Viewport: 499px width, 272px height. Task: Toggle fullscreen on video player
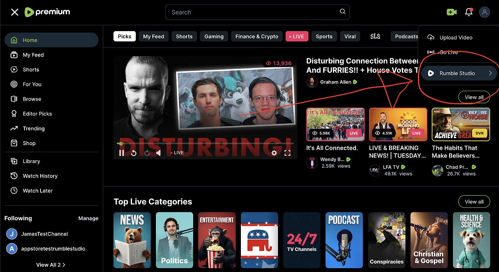pos(287,153)
